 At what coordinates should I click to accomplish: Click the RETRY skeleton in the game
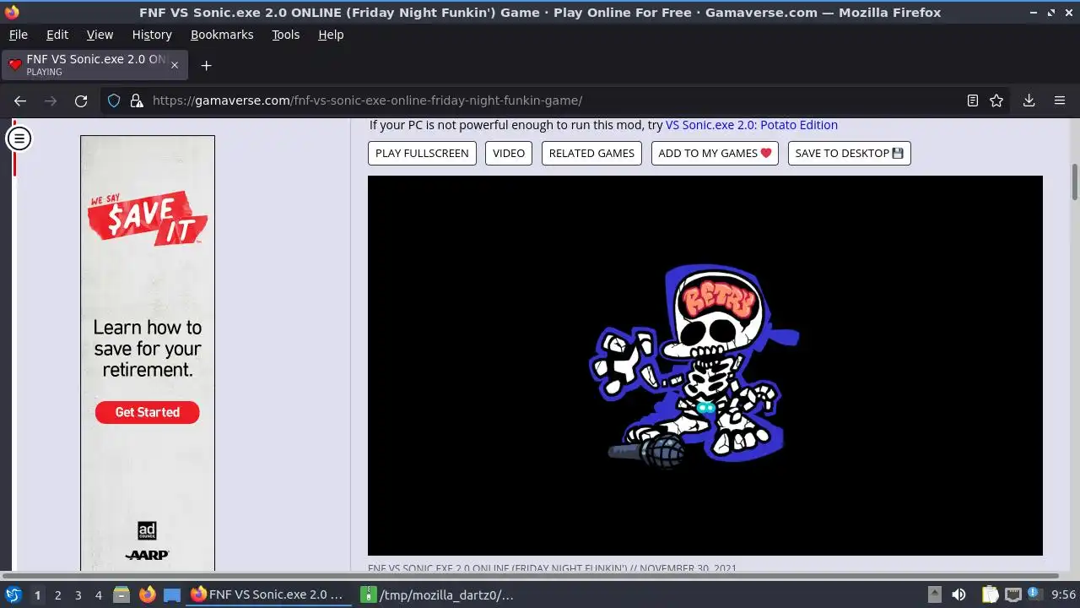(x=694, y=366)
